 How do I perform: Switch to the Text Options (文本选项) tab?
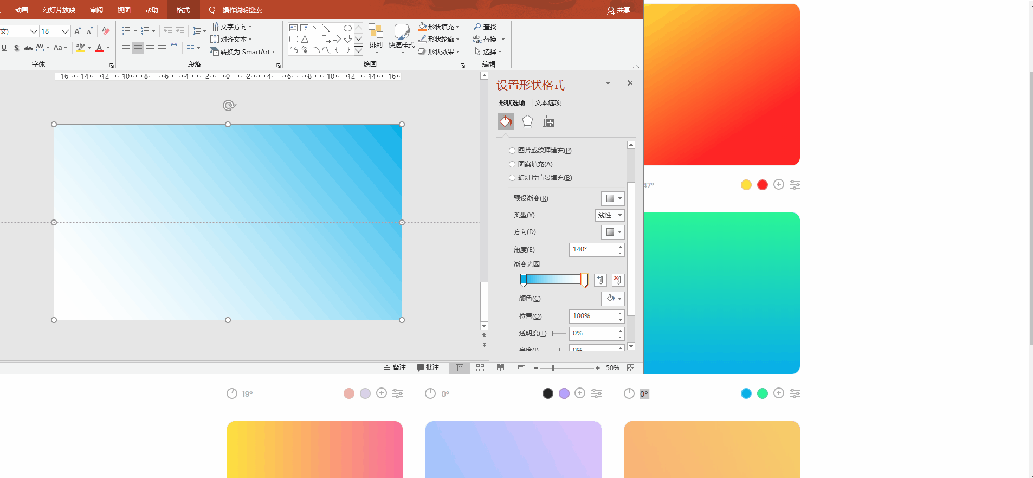548,102
